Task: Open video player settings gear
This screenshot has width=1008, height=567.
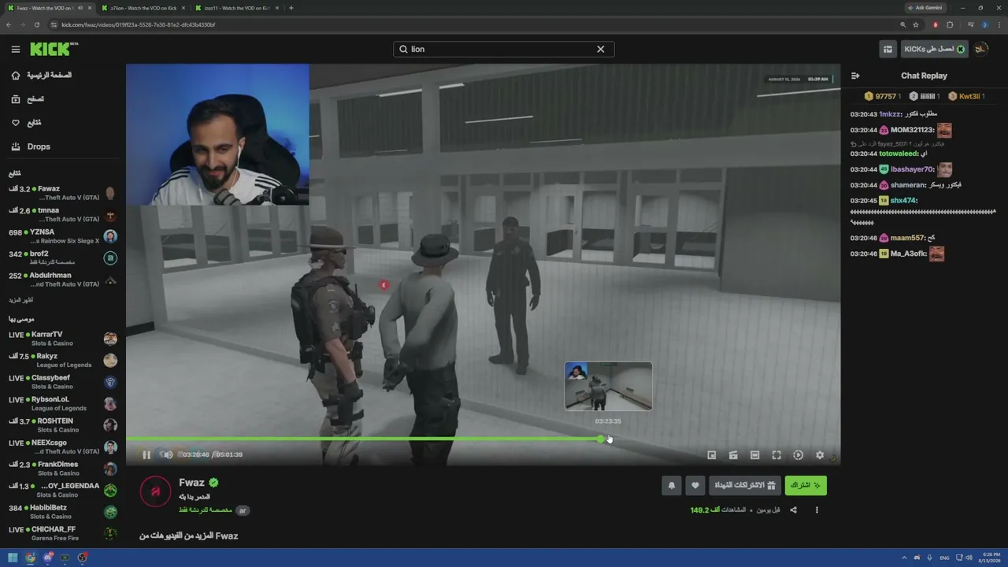Action: pyautogui.click(x=820, y=455)
